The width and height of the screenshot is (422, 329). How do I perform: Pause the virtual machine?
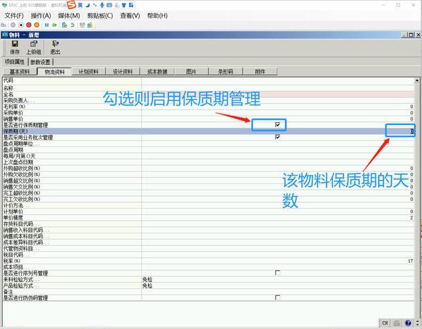(x=47, y=25)
